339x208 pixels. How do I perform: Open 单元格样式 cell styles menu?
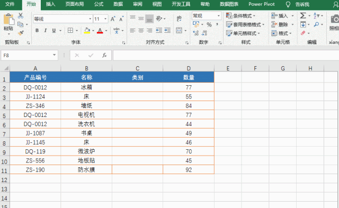(243, 33)
